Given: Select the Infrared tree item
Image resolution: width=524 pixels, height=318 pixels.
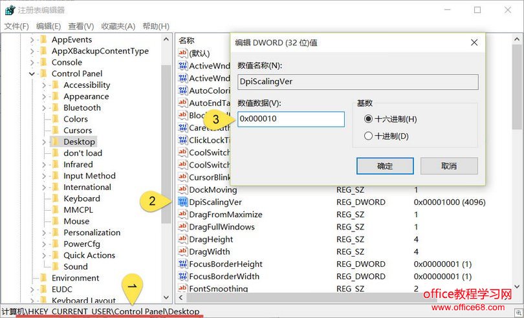Looking at the screenshot, I should 78,165.
